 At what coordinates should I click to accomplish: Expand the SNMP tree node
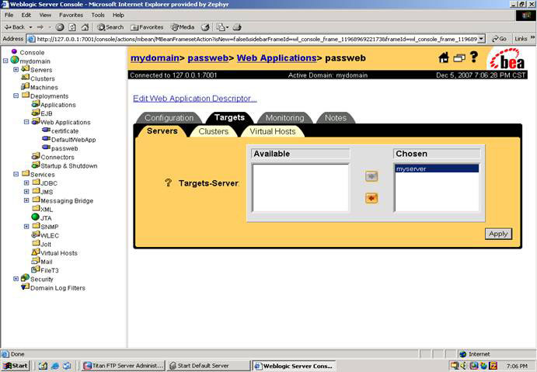[x=26, y=227]
